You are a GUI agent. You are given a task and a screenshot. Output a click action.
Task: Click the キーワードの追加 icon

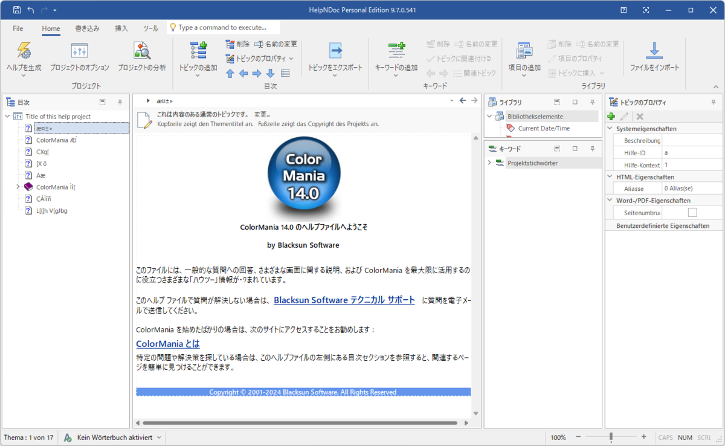coord(396,50)
